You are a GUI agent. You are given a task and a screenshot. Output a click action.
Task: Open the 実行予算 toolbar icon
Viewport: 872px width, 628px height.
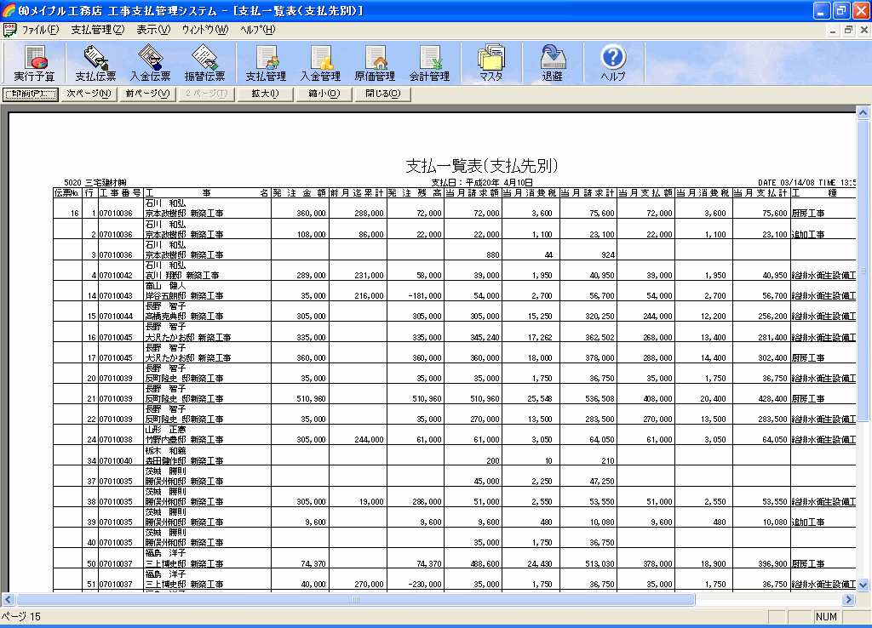(x=34, y=63)
